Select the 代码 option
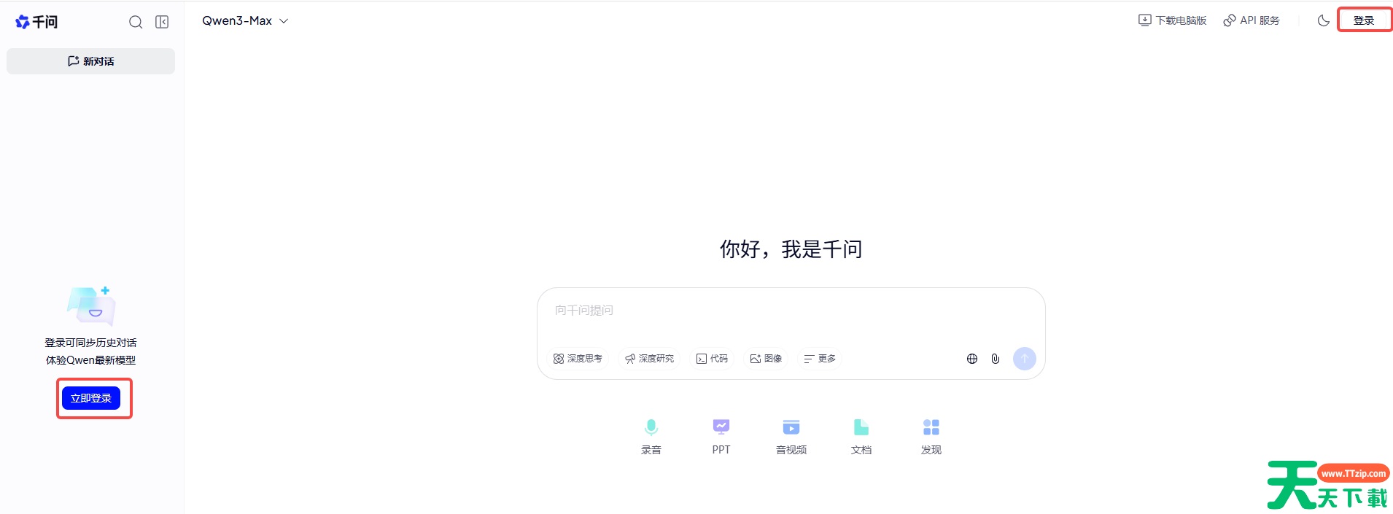The width and height of the screenshot is (1393, 514). [712, 359]
